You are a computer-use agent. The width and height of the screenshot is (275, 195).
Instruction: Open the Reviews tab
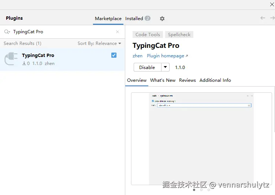pyautogui.click(x=187, y=80)
